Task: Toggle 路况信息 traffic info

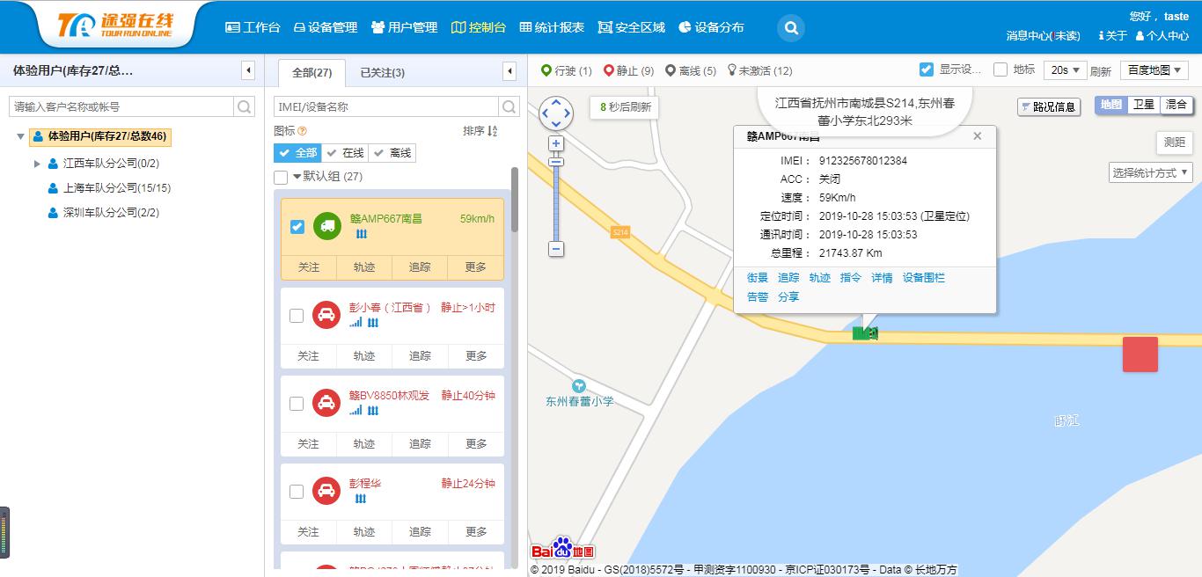Action: [1049, 106]
